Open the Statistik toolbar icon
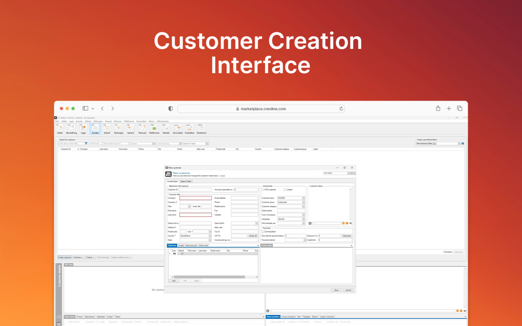 (166, 129)
